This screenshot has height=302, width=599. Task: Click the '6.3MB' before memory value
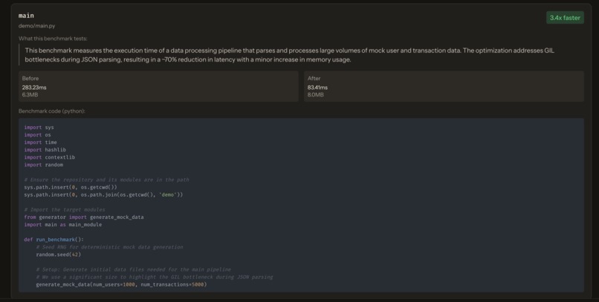pyautogui.click(x=30, y=94)
